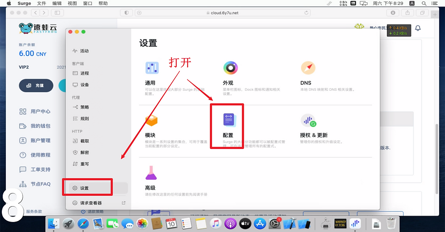Click the screen mirroring display icon
This screenshot has height=232, width=445.
click(x=364, y=3)
